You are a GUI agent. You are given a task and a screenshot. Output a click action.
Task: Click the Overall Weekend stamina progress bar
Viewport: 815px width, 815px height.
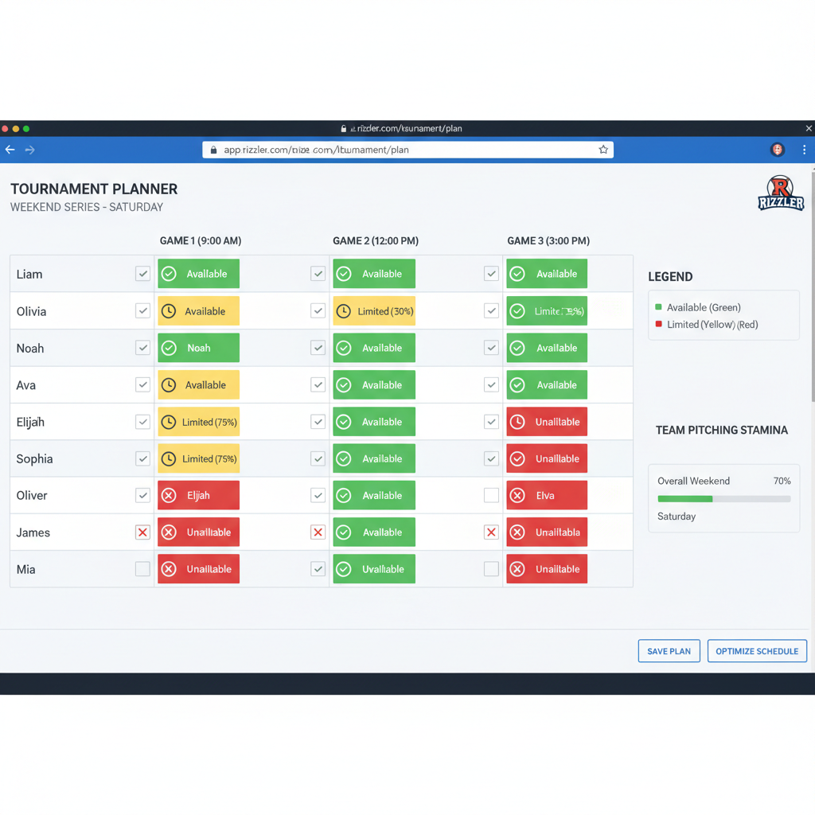tap(723, 498)
